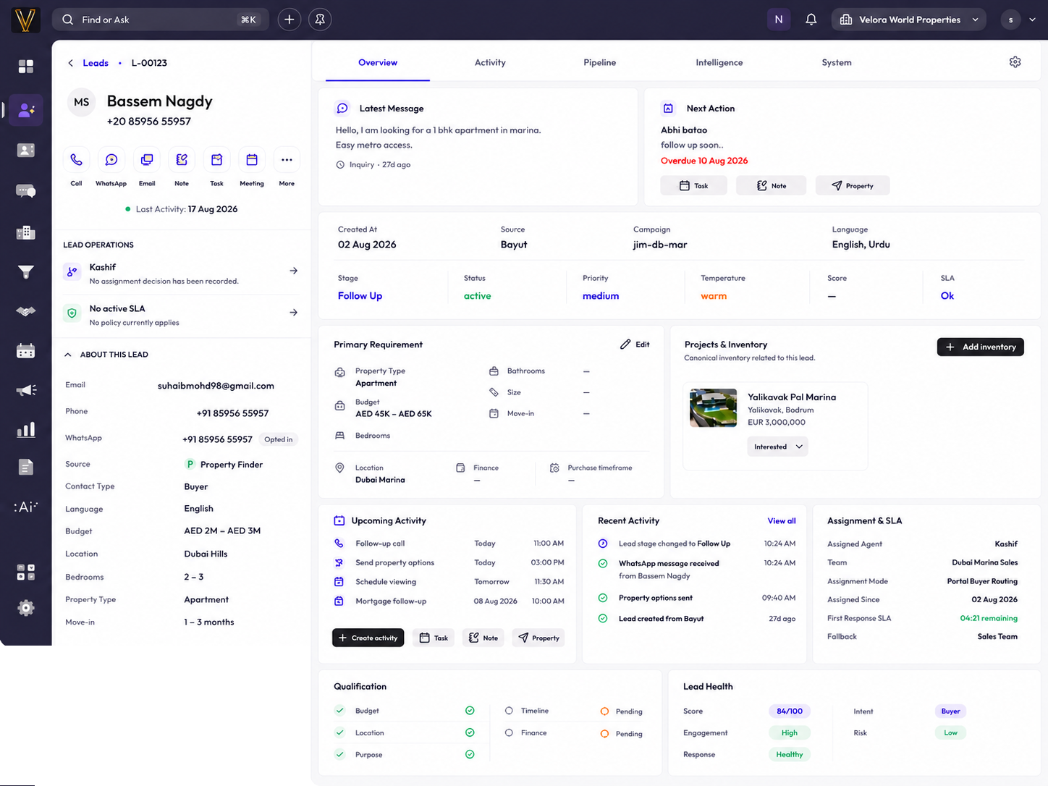
Task: Click the Yalikavak Pal Marina property thumbnail
Action: [x=714, y=407]
